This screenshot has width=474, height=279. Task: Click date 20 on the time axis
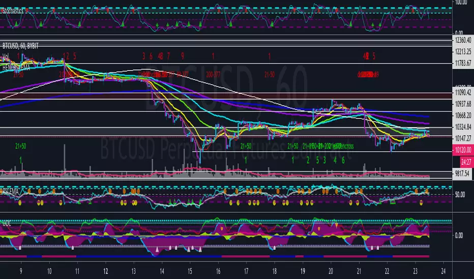331,271
